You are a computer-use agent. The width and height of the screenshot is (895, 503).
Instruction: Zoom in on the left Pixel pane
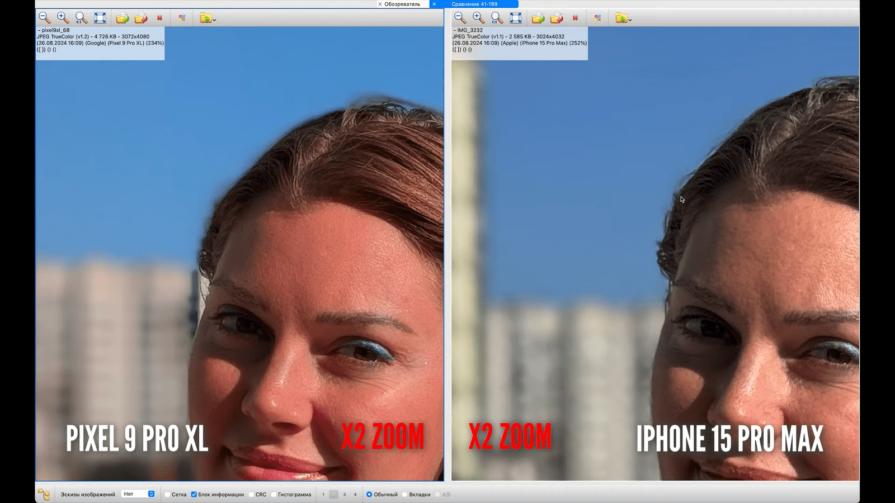(x=63, y=18)
